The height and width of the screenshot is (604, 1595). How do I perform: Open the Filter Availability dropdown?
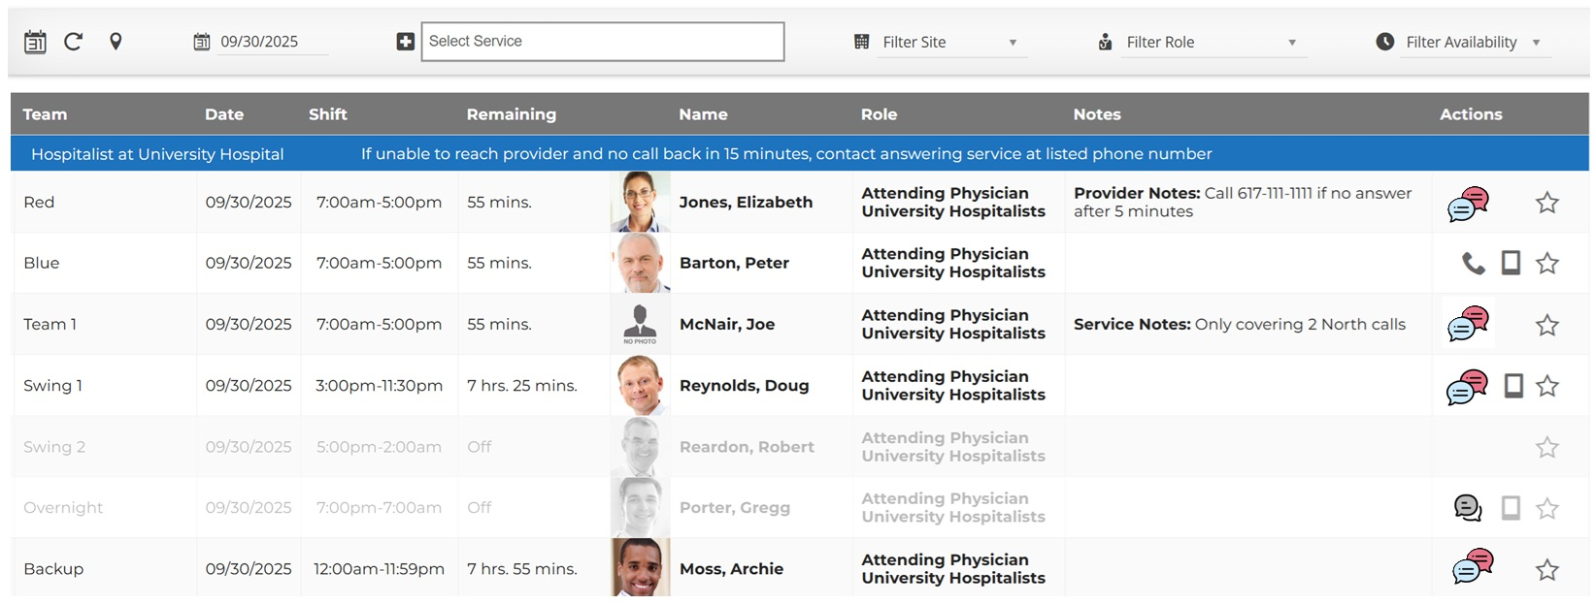[x=1472, y=43]
